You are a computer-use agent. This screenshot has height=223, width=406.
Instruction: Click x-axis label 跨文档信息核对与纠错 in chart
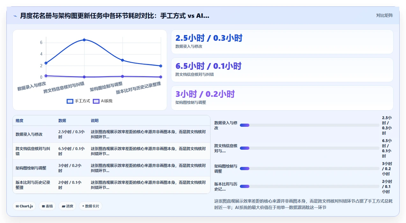point(64,87)
